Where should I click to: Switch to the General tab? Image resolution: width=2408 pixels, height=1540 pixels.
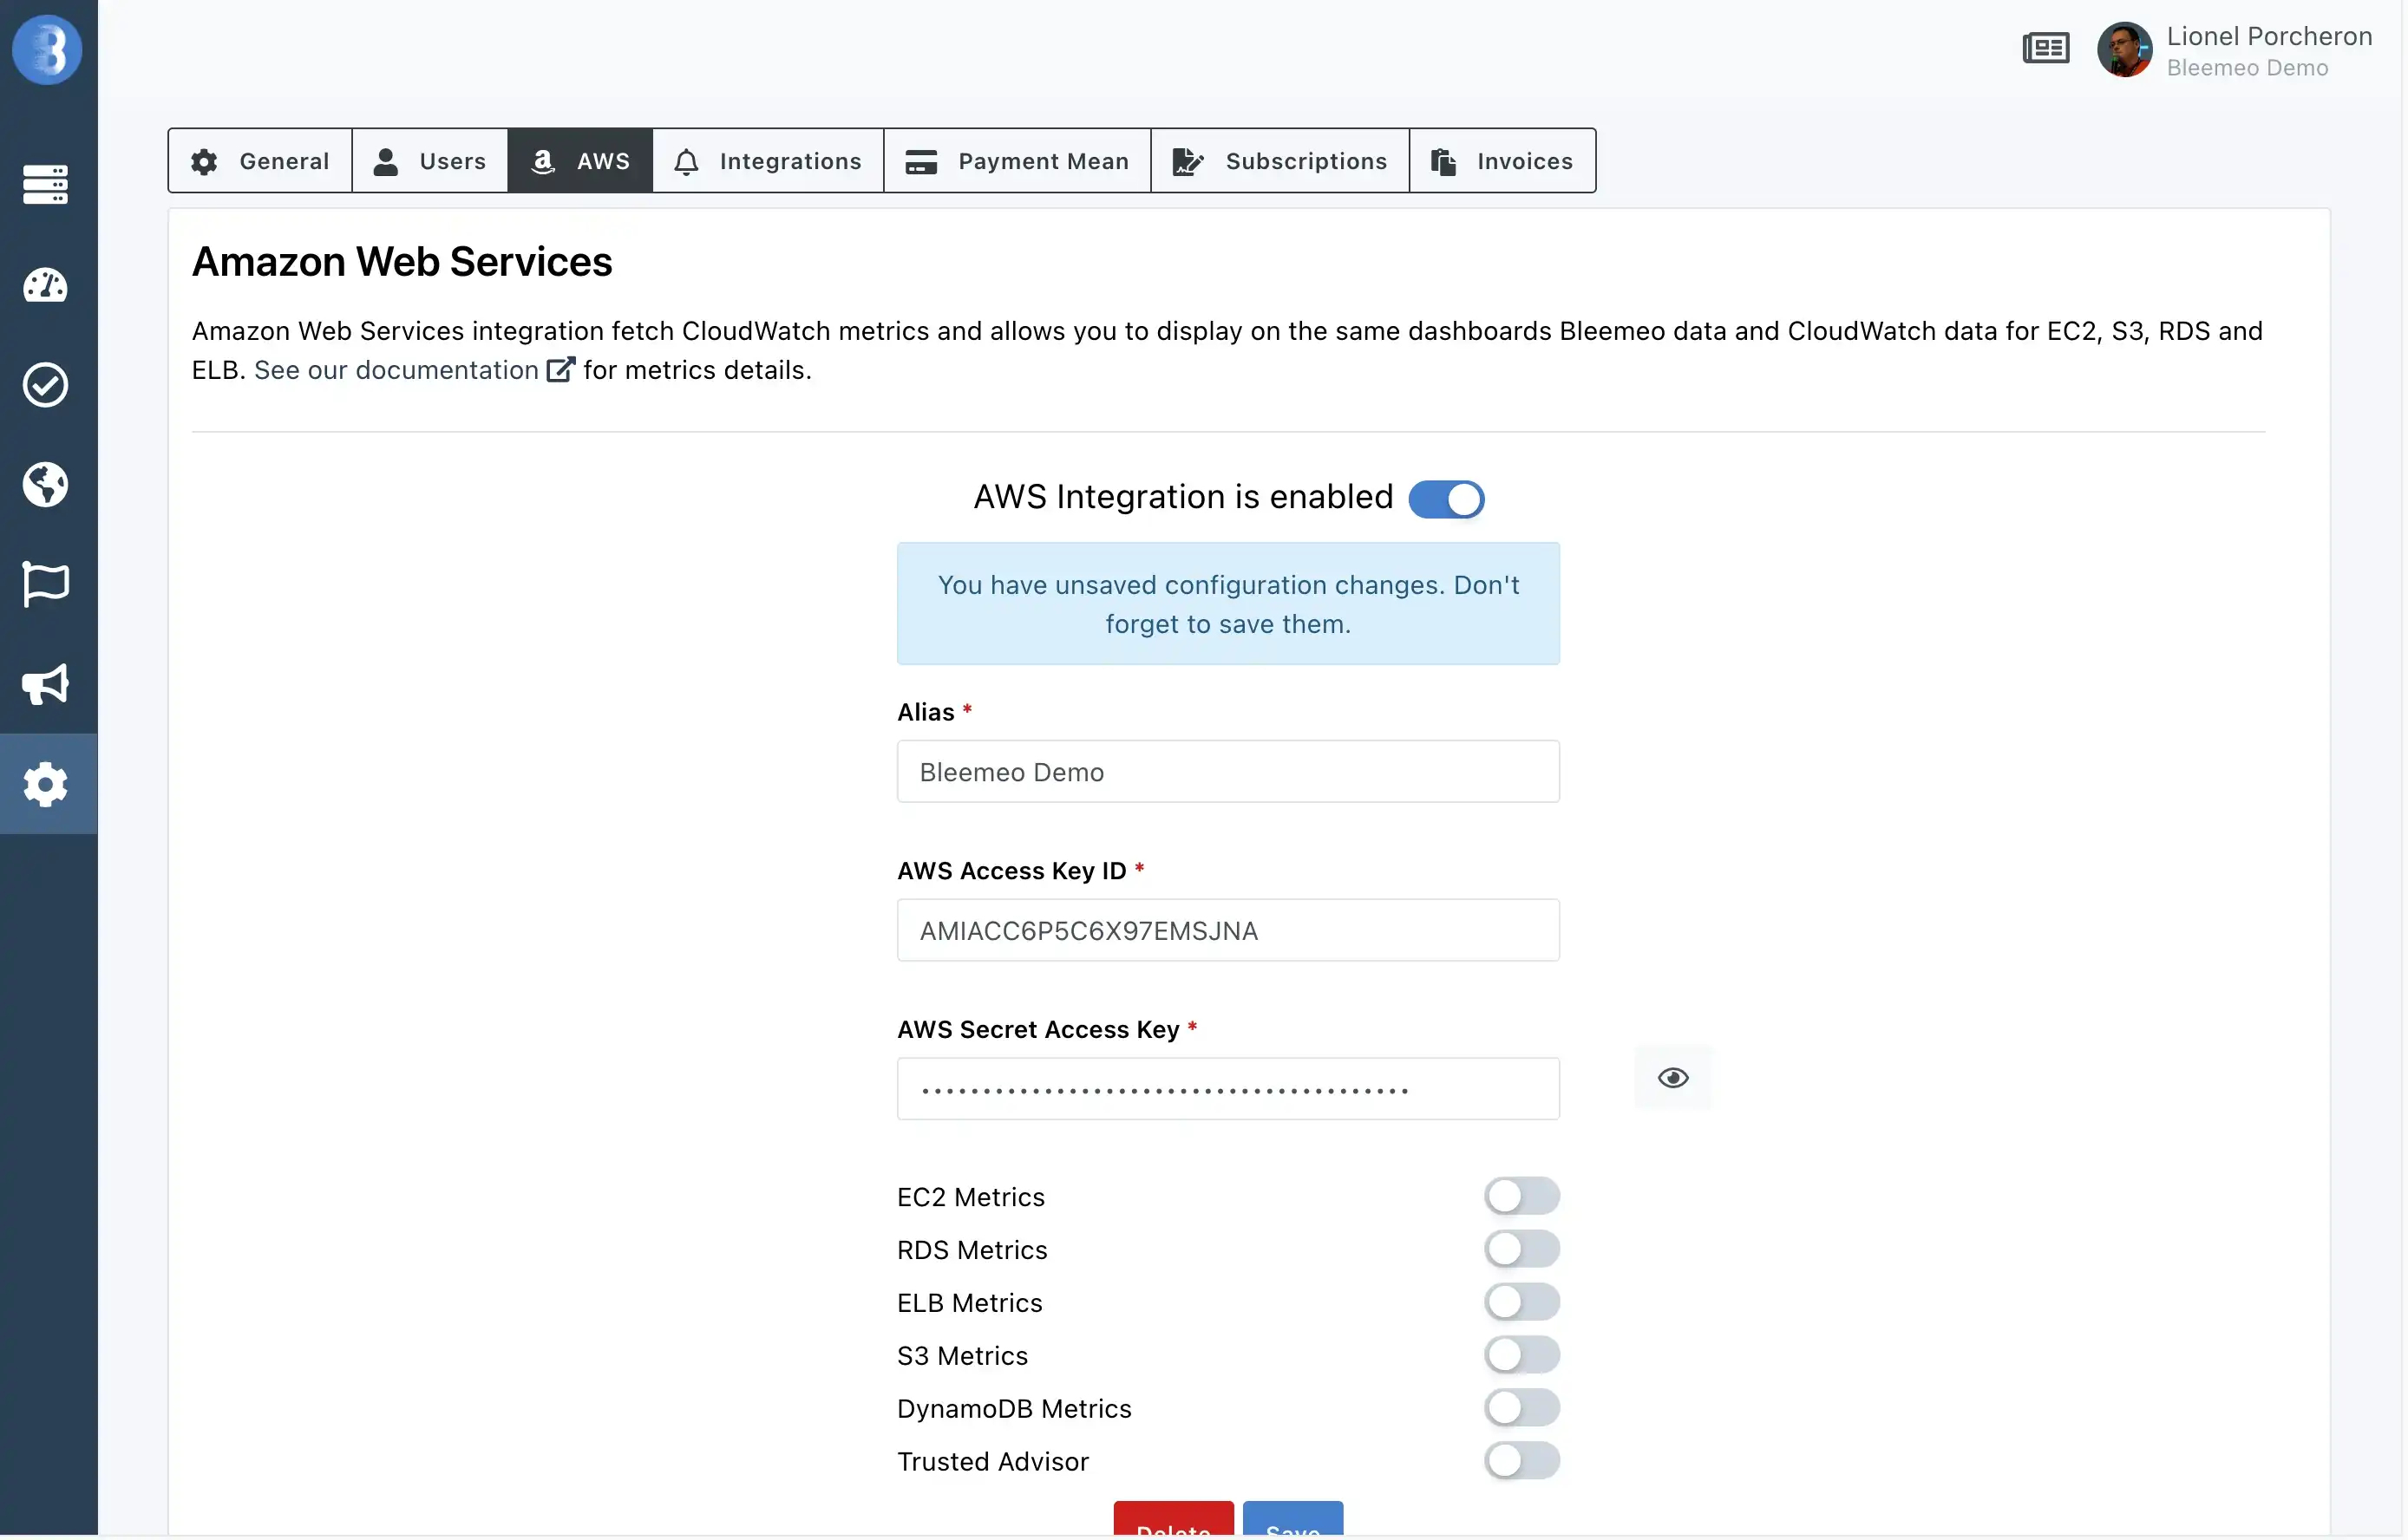pos(260,161)
